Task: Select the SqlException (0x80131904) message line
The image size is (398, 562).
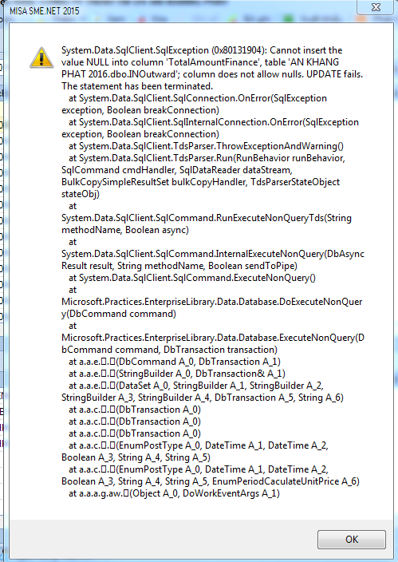Action: tap(202, 50)
